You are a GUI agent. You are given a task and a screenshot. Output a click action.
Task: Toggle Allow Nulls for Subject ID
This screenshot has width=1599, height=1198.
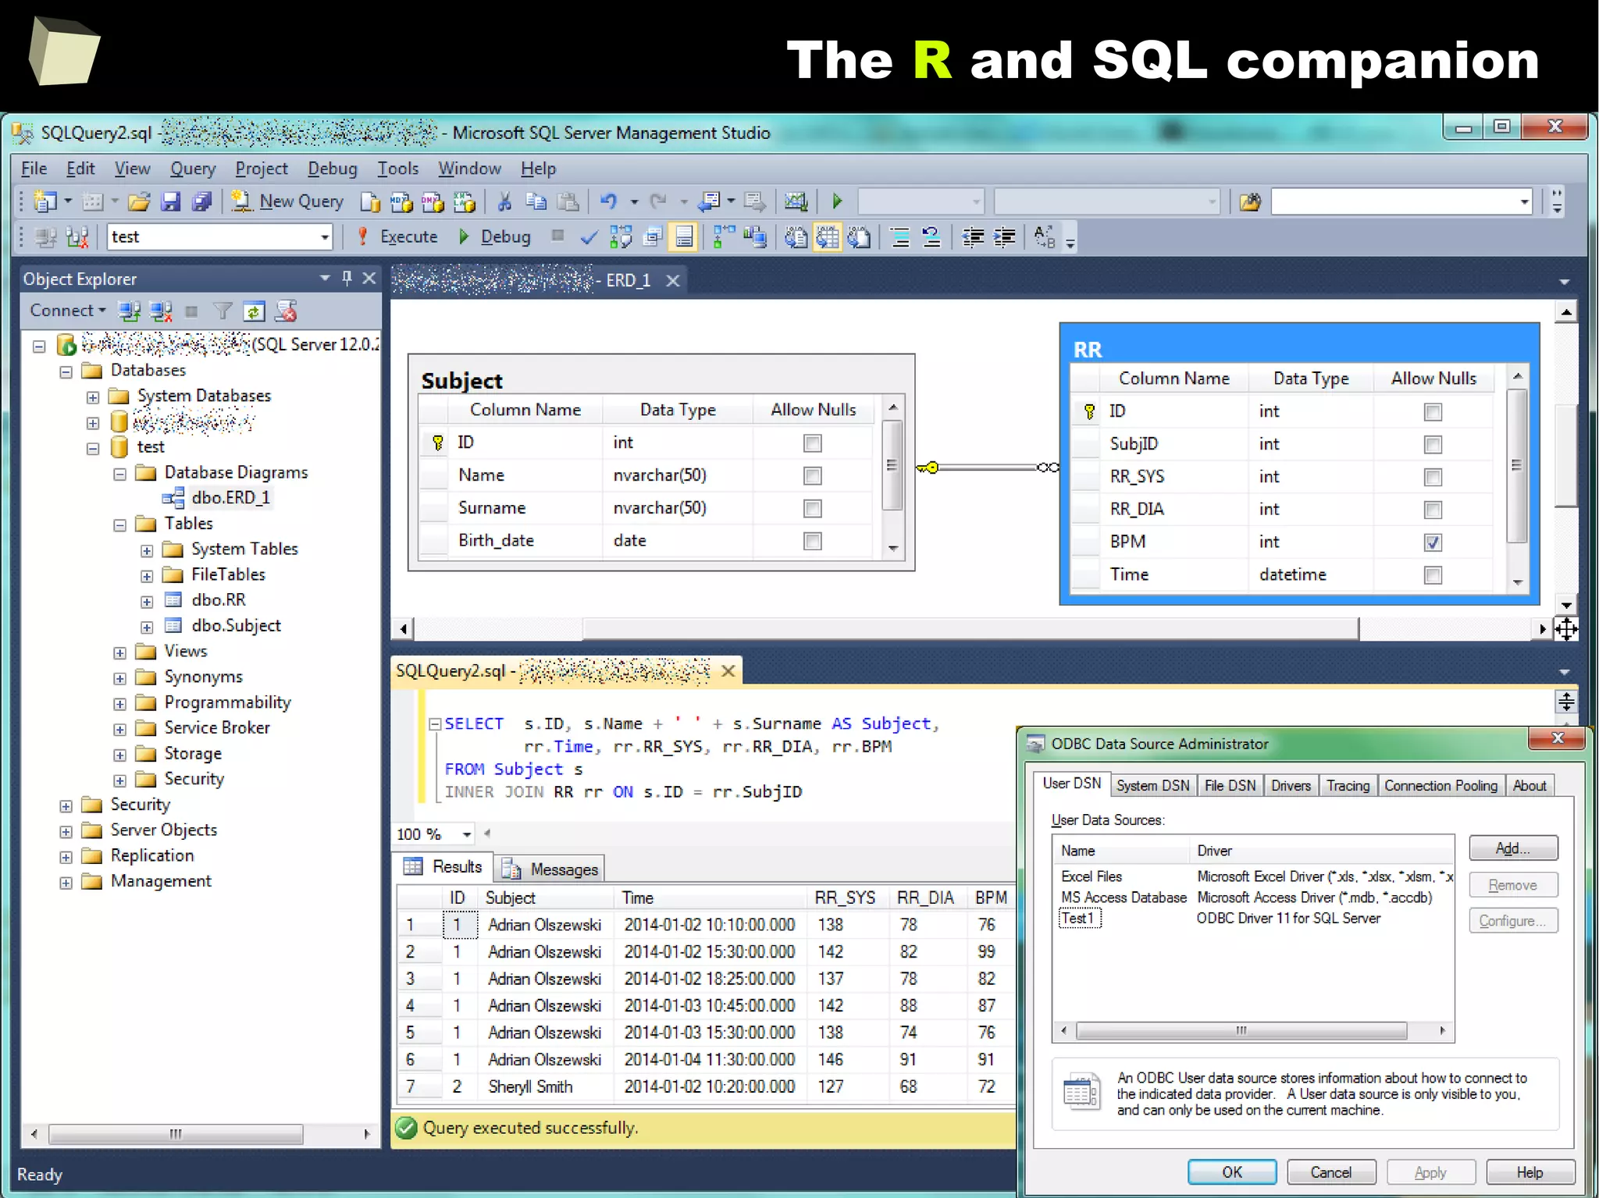pos(813,443)
